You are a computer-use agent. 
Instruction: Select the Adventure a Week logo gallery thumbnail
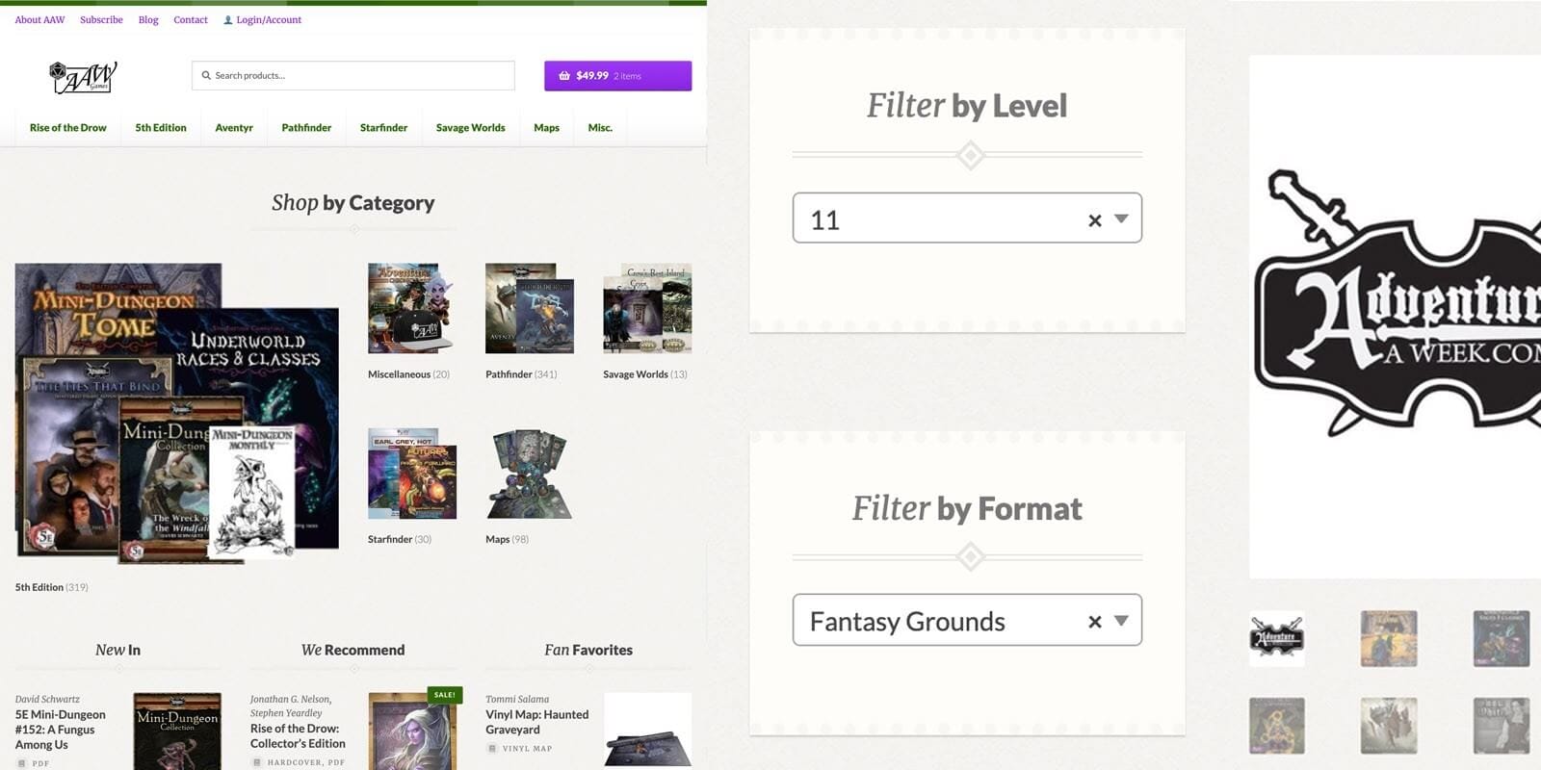click(1276, 638)
